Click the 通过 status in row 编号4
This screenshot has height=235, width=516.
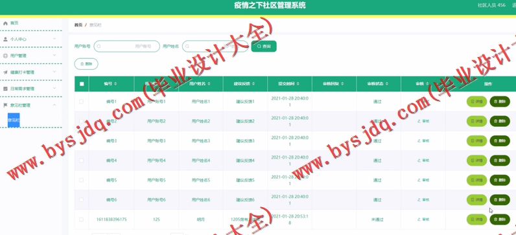377,161
